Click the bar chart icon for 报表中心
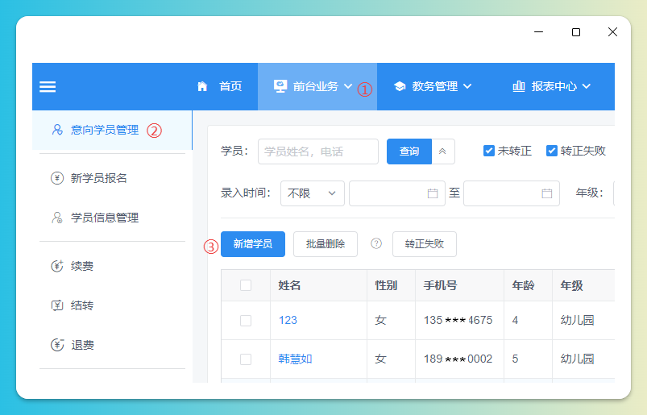This screenshot has height=415, width=647. (519, 86)
